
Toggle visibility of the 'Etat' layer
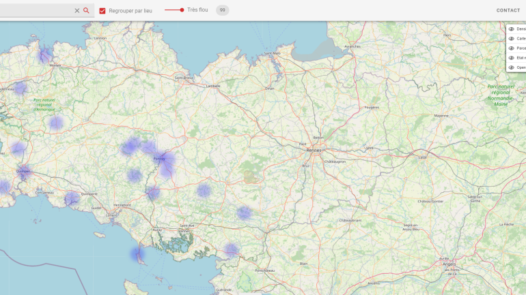point(511,58)
